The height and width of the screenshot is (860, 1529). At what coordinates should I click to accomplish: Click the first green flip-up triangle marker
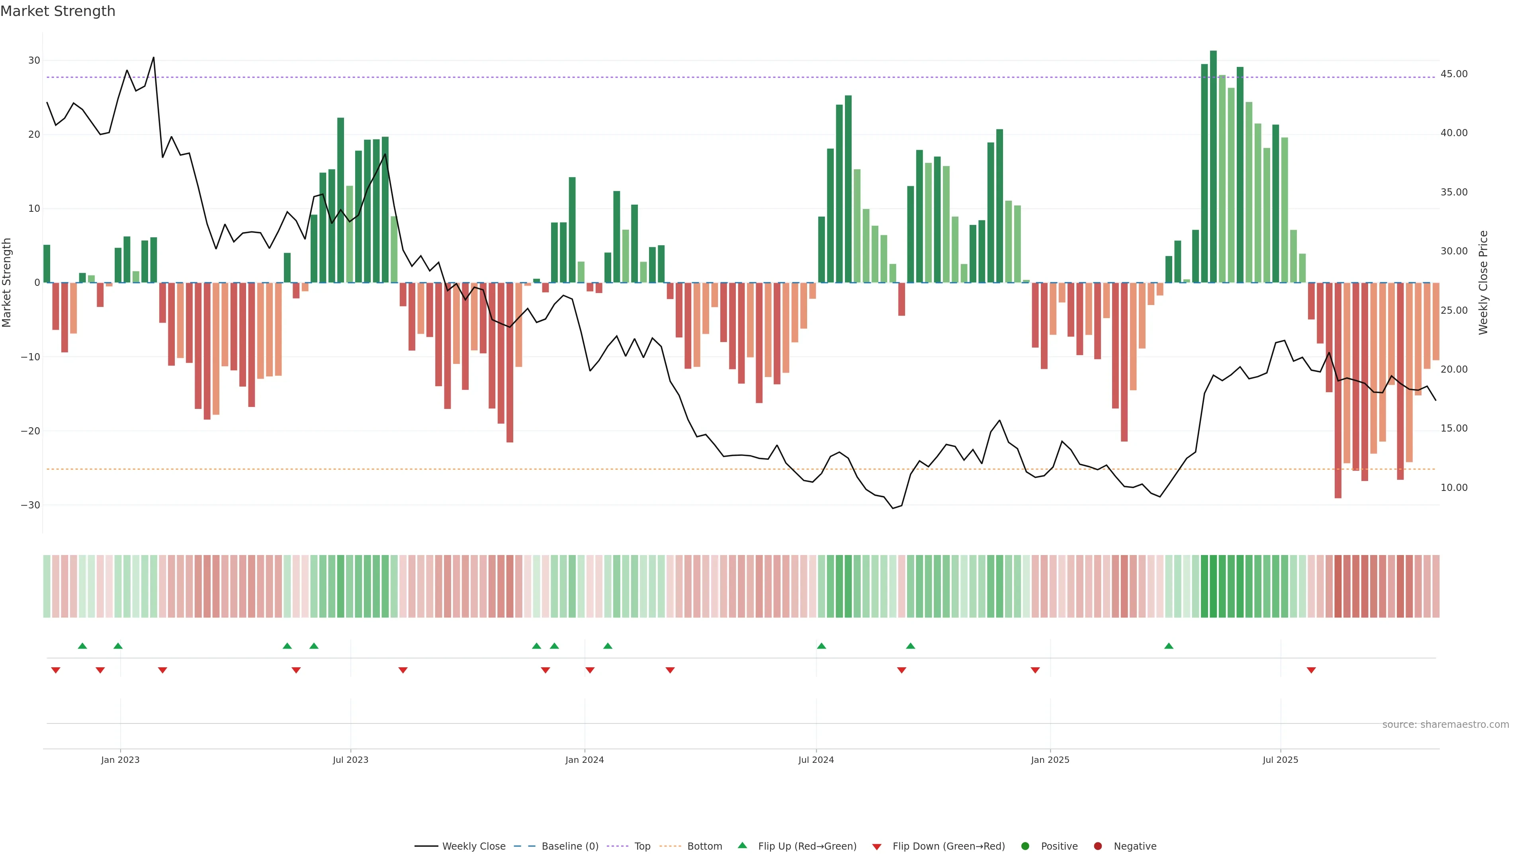point(82,646)
